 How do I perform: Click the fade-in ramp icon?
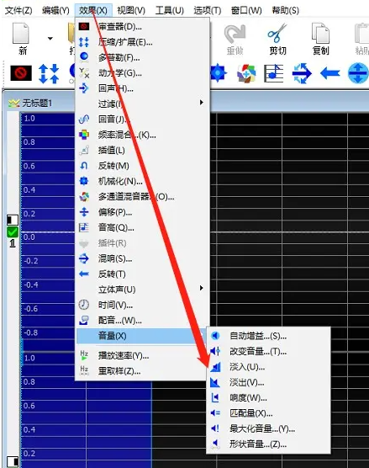point(215,367)
